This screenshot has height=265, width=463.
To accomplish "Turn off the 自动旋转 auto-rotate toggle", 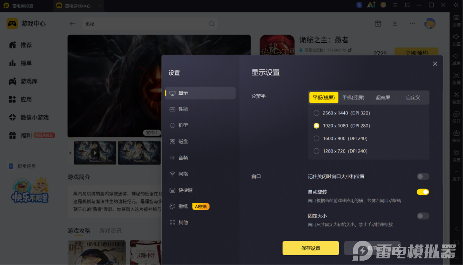I will (423, 192).
